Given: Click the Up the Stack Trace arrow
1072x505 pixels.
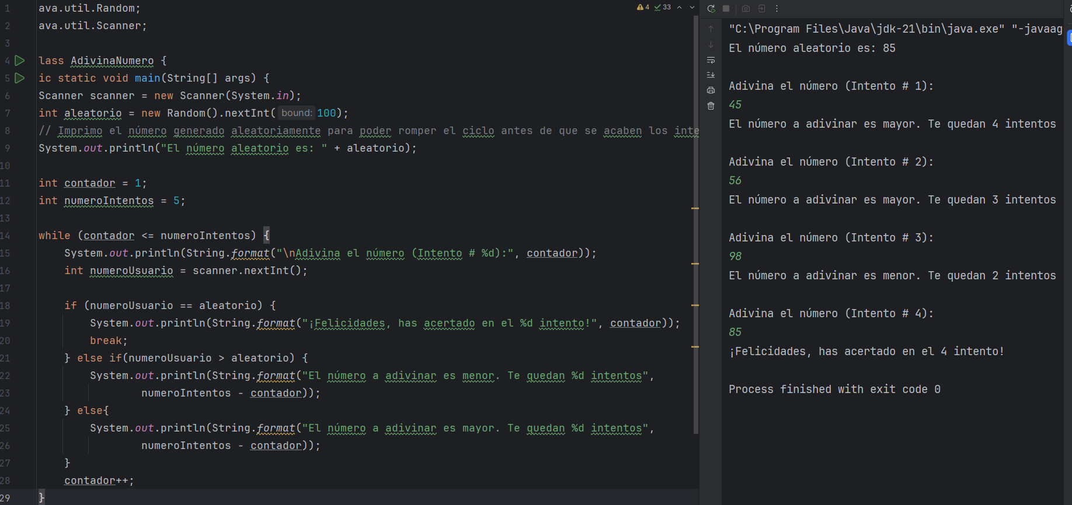Looking at the screenshot, I should 711,29.
